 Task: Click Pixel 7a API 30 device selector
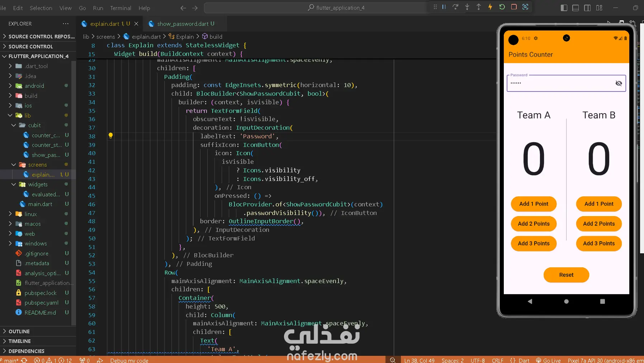(605, 360)
